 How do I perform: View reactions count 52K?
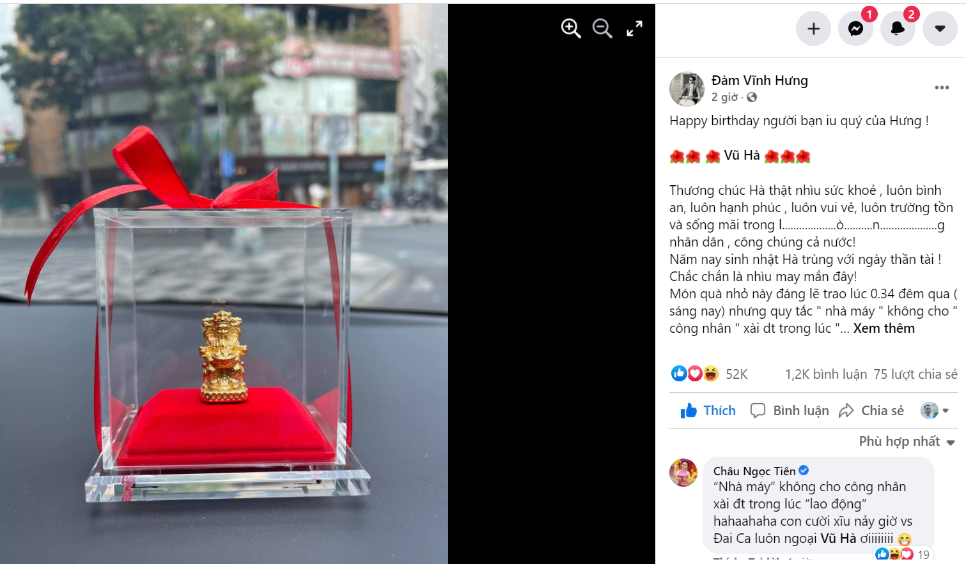click(736, 374)
